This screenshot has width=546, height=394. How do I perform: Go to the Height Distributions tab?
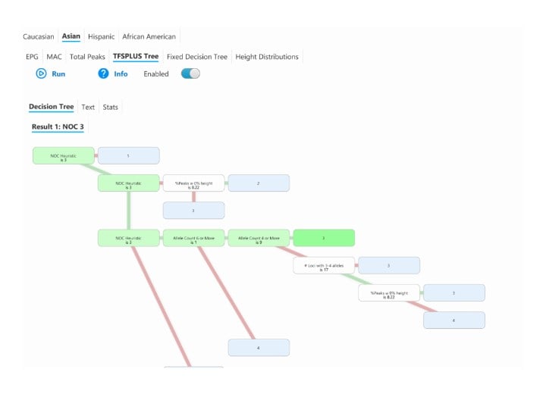pos(267,57)
